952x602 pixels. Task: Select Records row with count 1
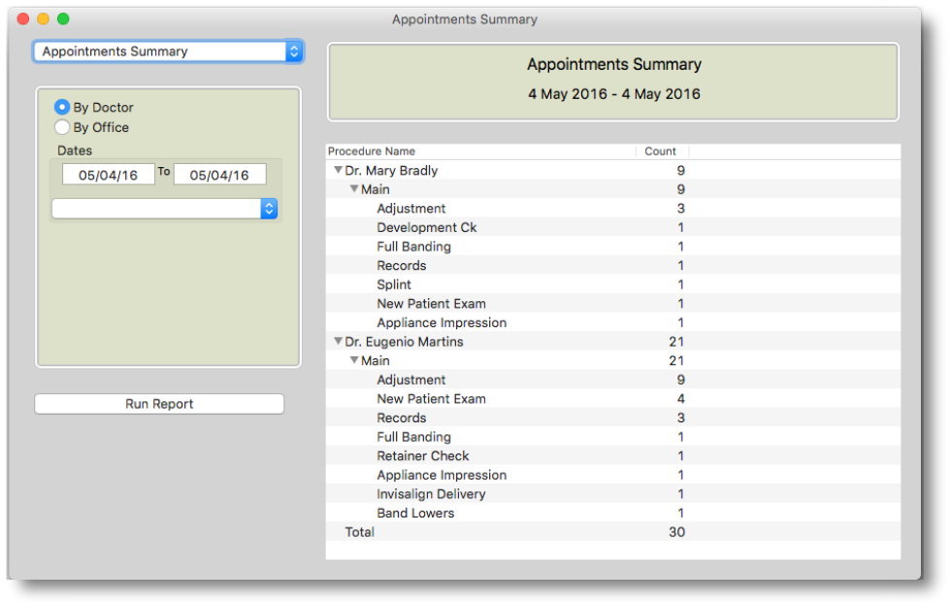(613, 265)
